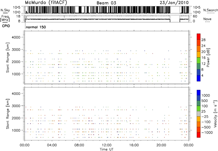Click the light green 12–16 Power color bar segment

[199, 60]
